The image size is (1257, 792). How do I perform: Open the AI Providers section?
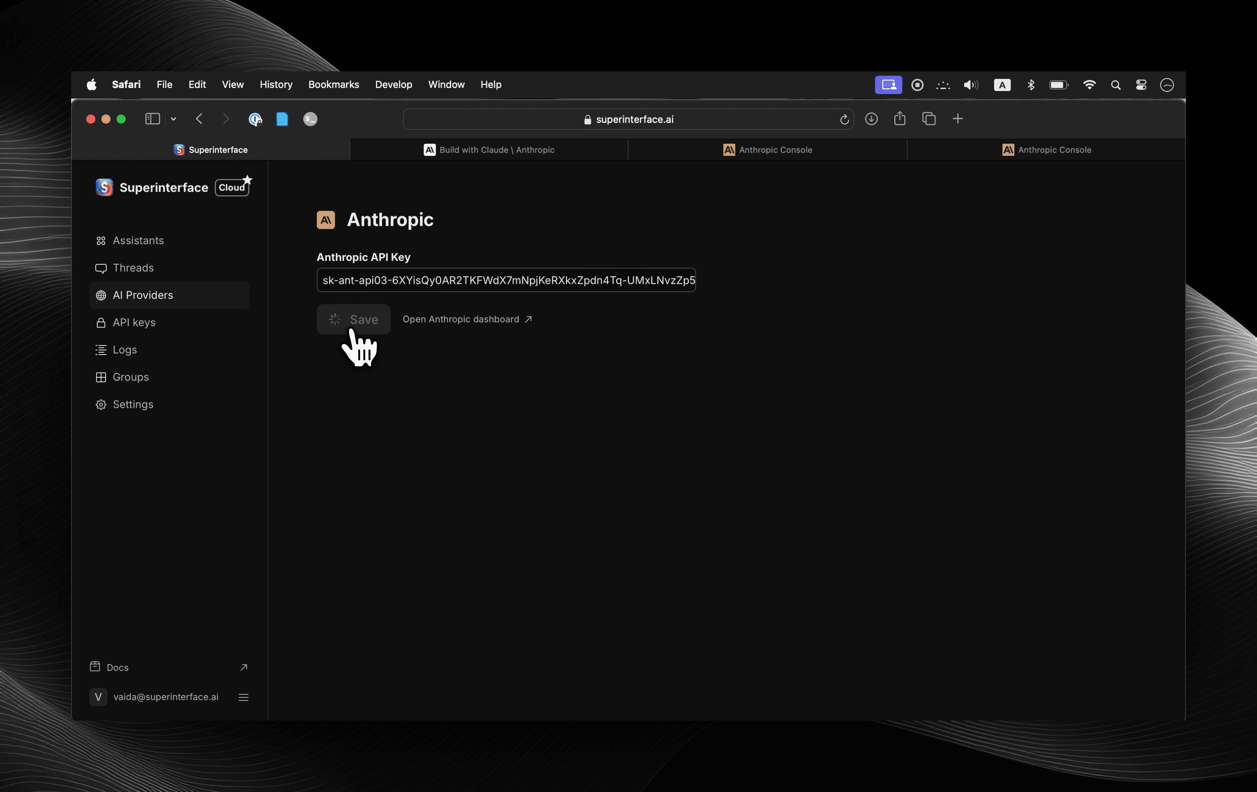(x=143, y=295)
